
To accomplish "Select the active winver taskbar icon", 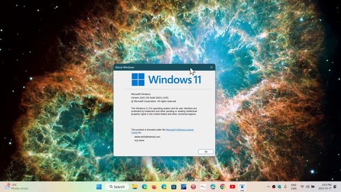I will click(242, 187).
